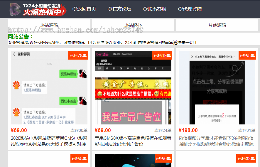Switch to the 热销源码 tab
This screenshot has height=167, width=260.
pos(49,25)
